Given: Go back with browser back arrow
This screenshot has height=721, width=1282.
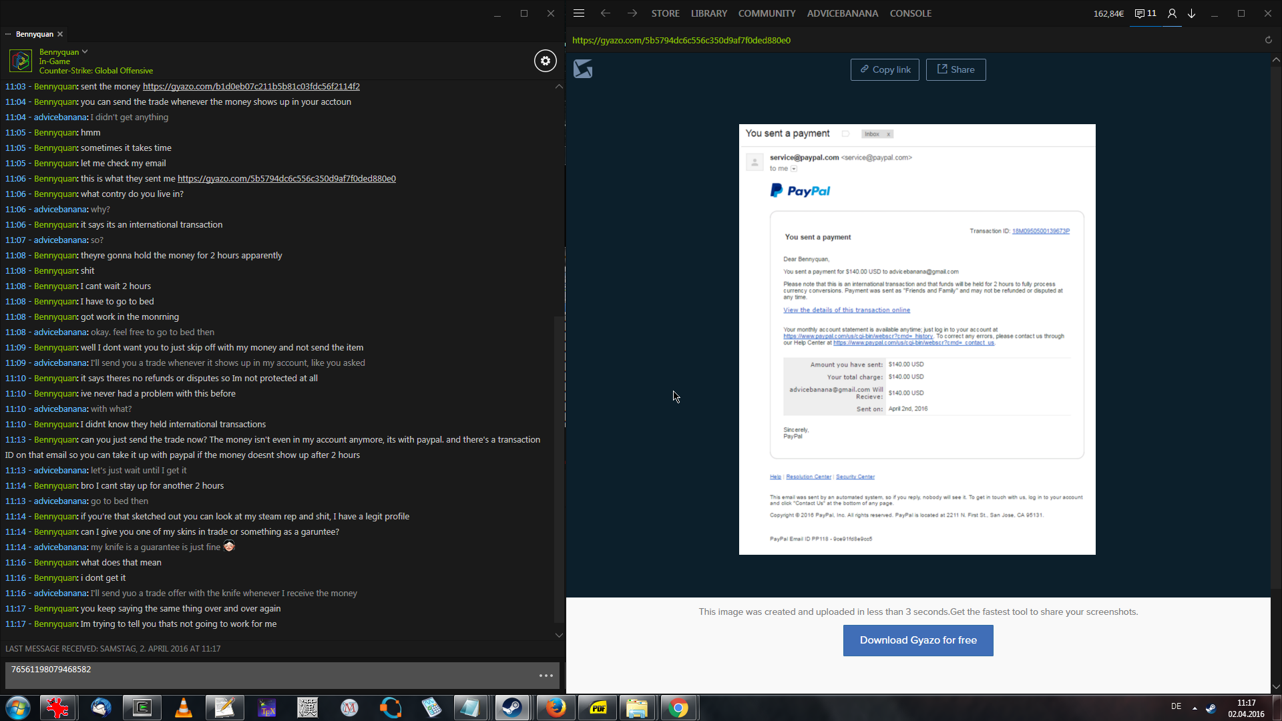Looking at the screenshot, I should 606,13.
